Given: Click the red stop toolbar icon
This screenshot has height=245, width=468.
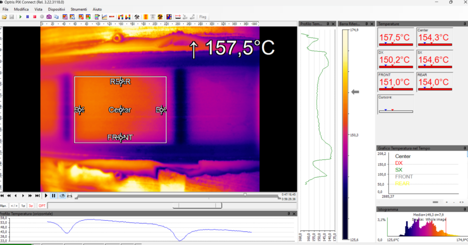Looking at the screenshot, I should pos(35,17).
